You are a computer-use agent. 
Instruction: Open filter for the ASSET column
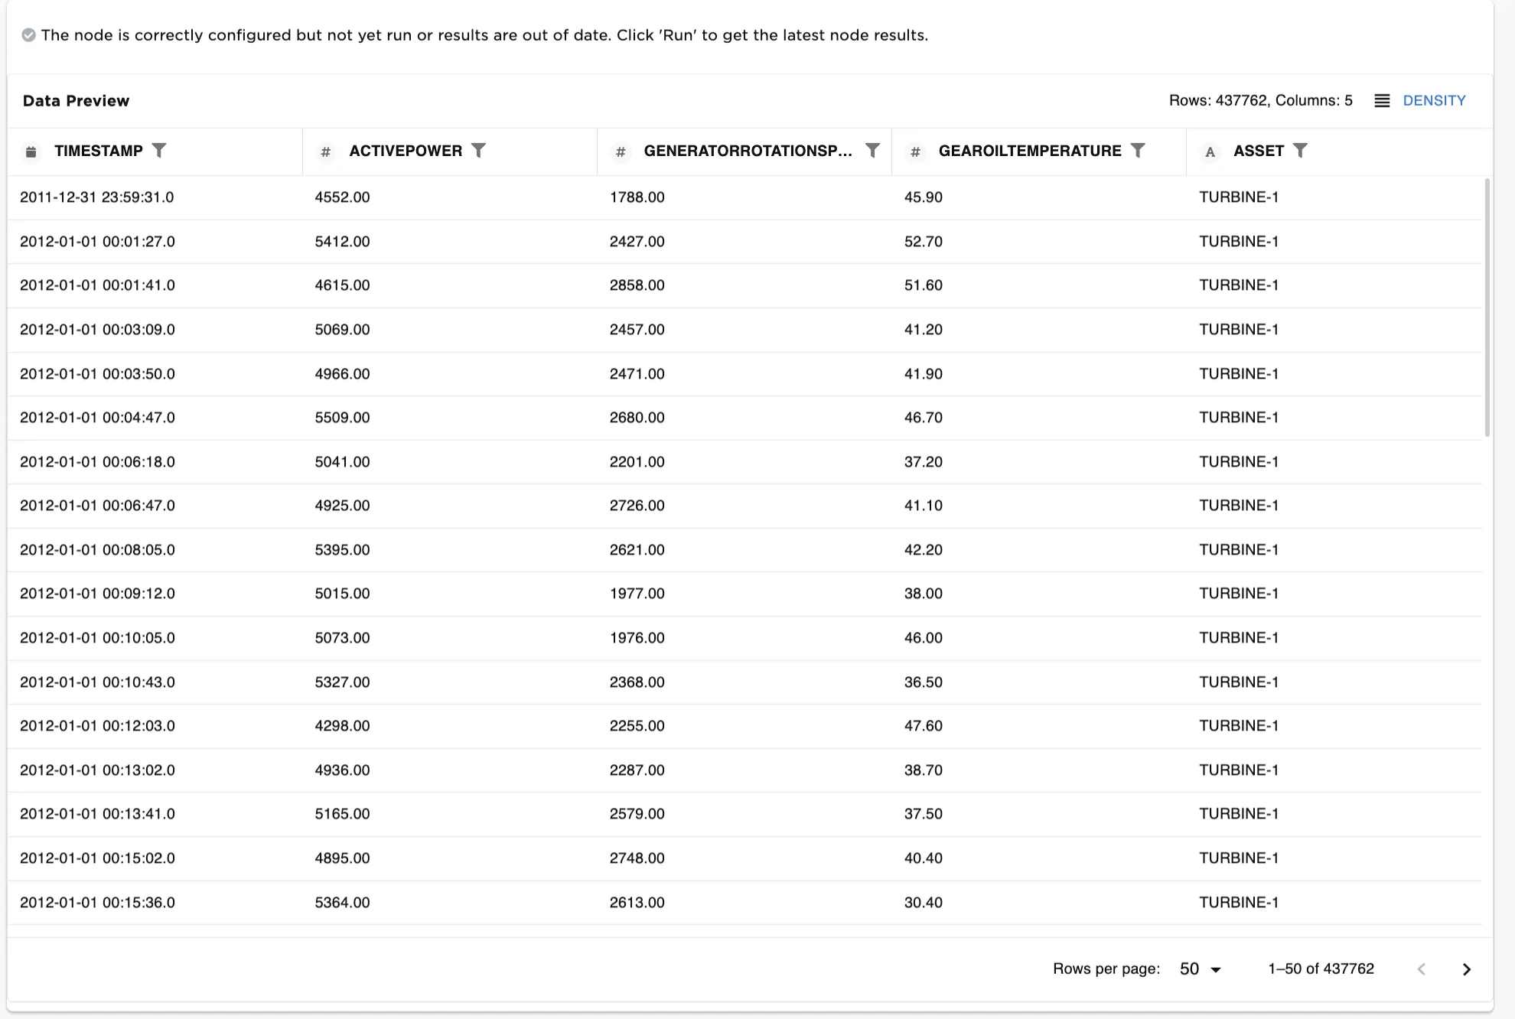1300,151
